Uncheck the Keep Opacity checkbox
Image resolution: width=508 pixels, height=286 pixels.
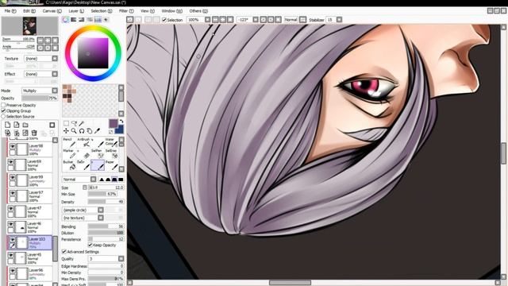90,245
